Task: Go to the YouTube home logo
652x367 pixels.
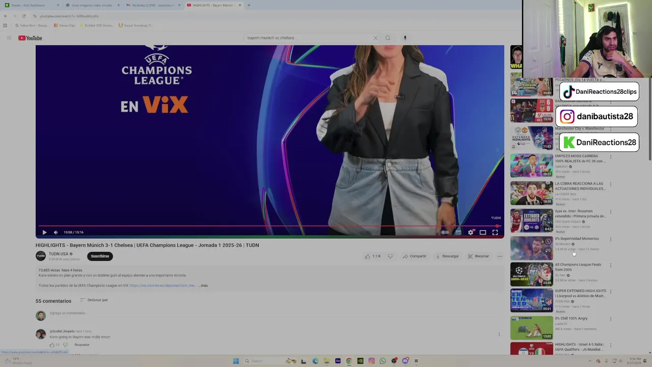Action: (30, 38)
